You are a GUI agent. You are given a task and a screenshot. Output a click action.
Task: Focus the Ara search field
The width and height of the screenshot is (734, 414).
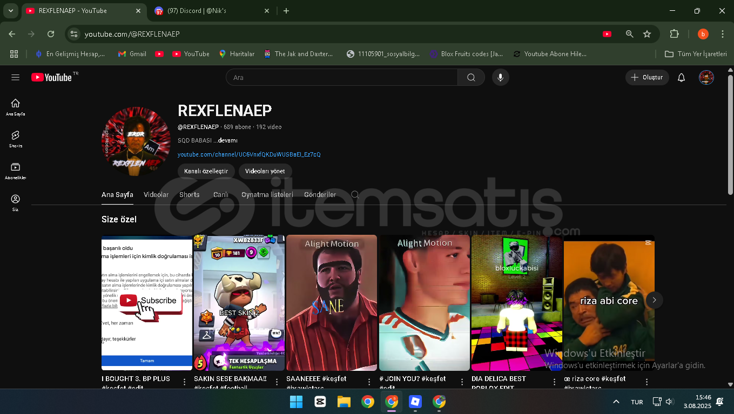[x=342, y=77]
